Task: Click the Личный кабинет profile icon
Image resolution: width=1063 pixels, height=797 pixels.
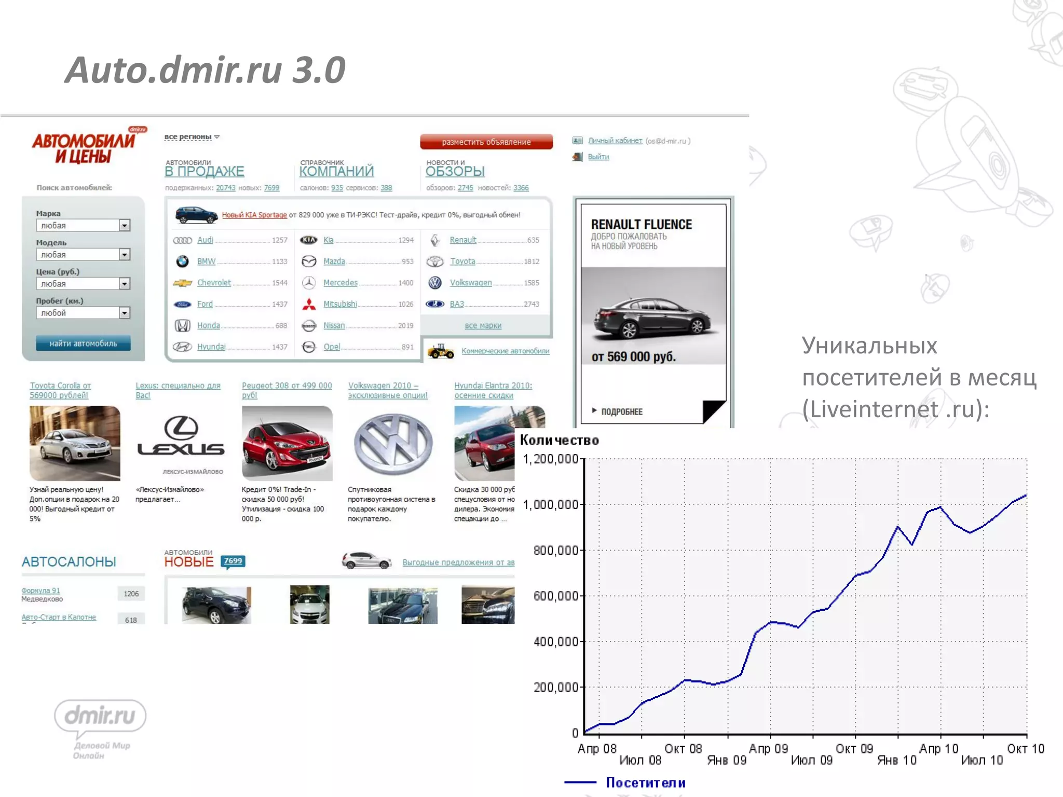Action: coord(577,141)
